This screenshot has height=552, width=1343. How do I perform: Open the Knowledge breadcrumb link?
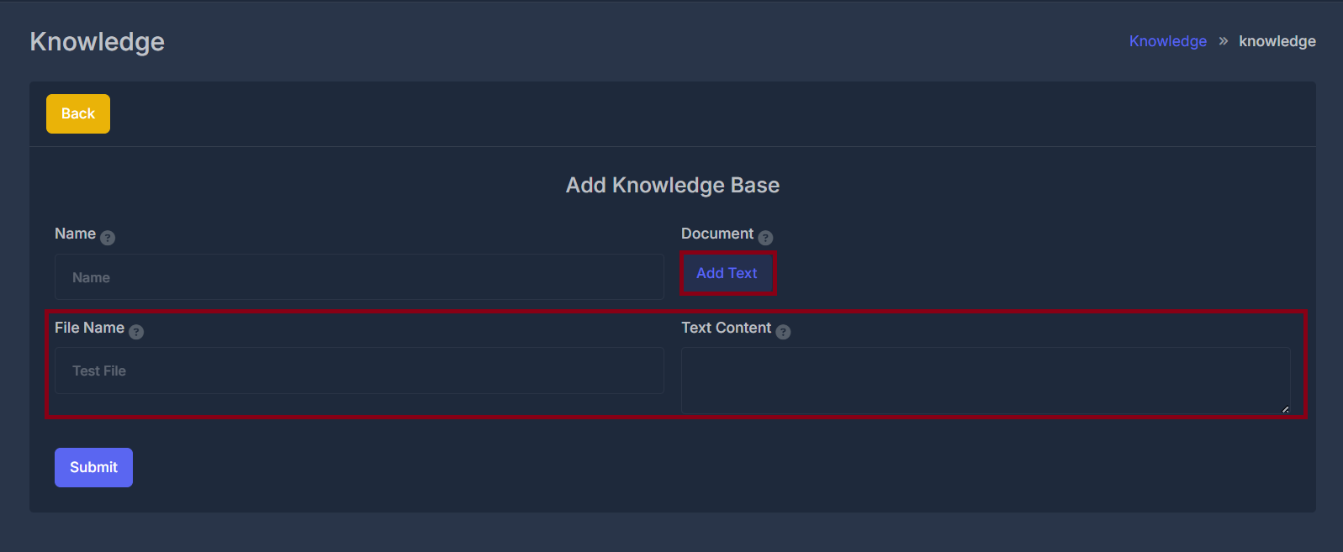[x=1167, y=41]
